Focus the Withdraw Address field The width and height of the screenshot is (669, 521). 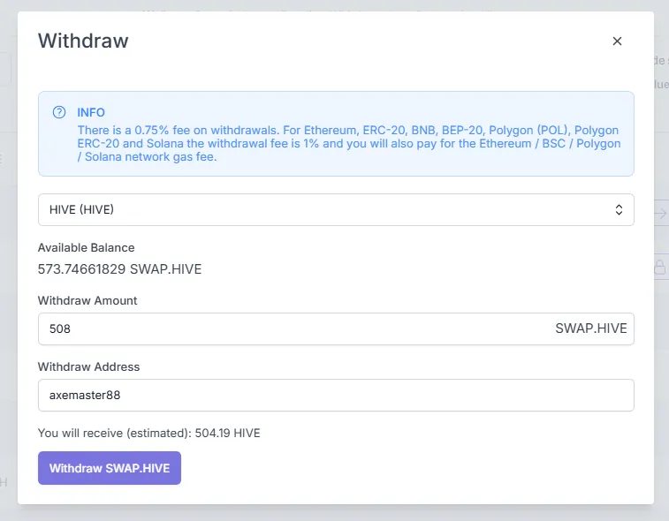[x=336, y=396]
